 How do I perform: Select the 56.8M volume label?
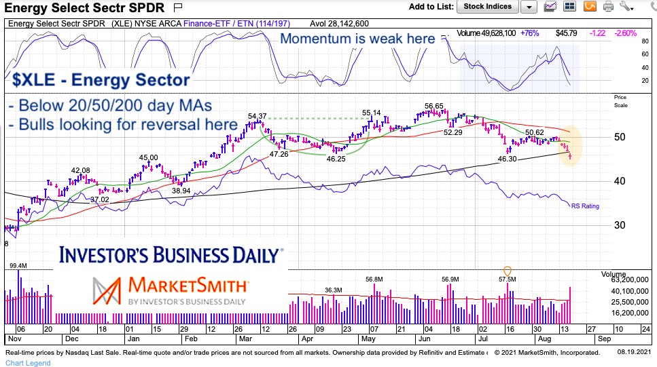(x=374, y=279)
